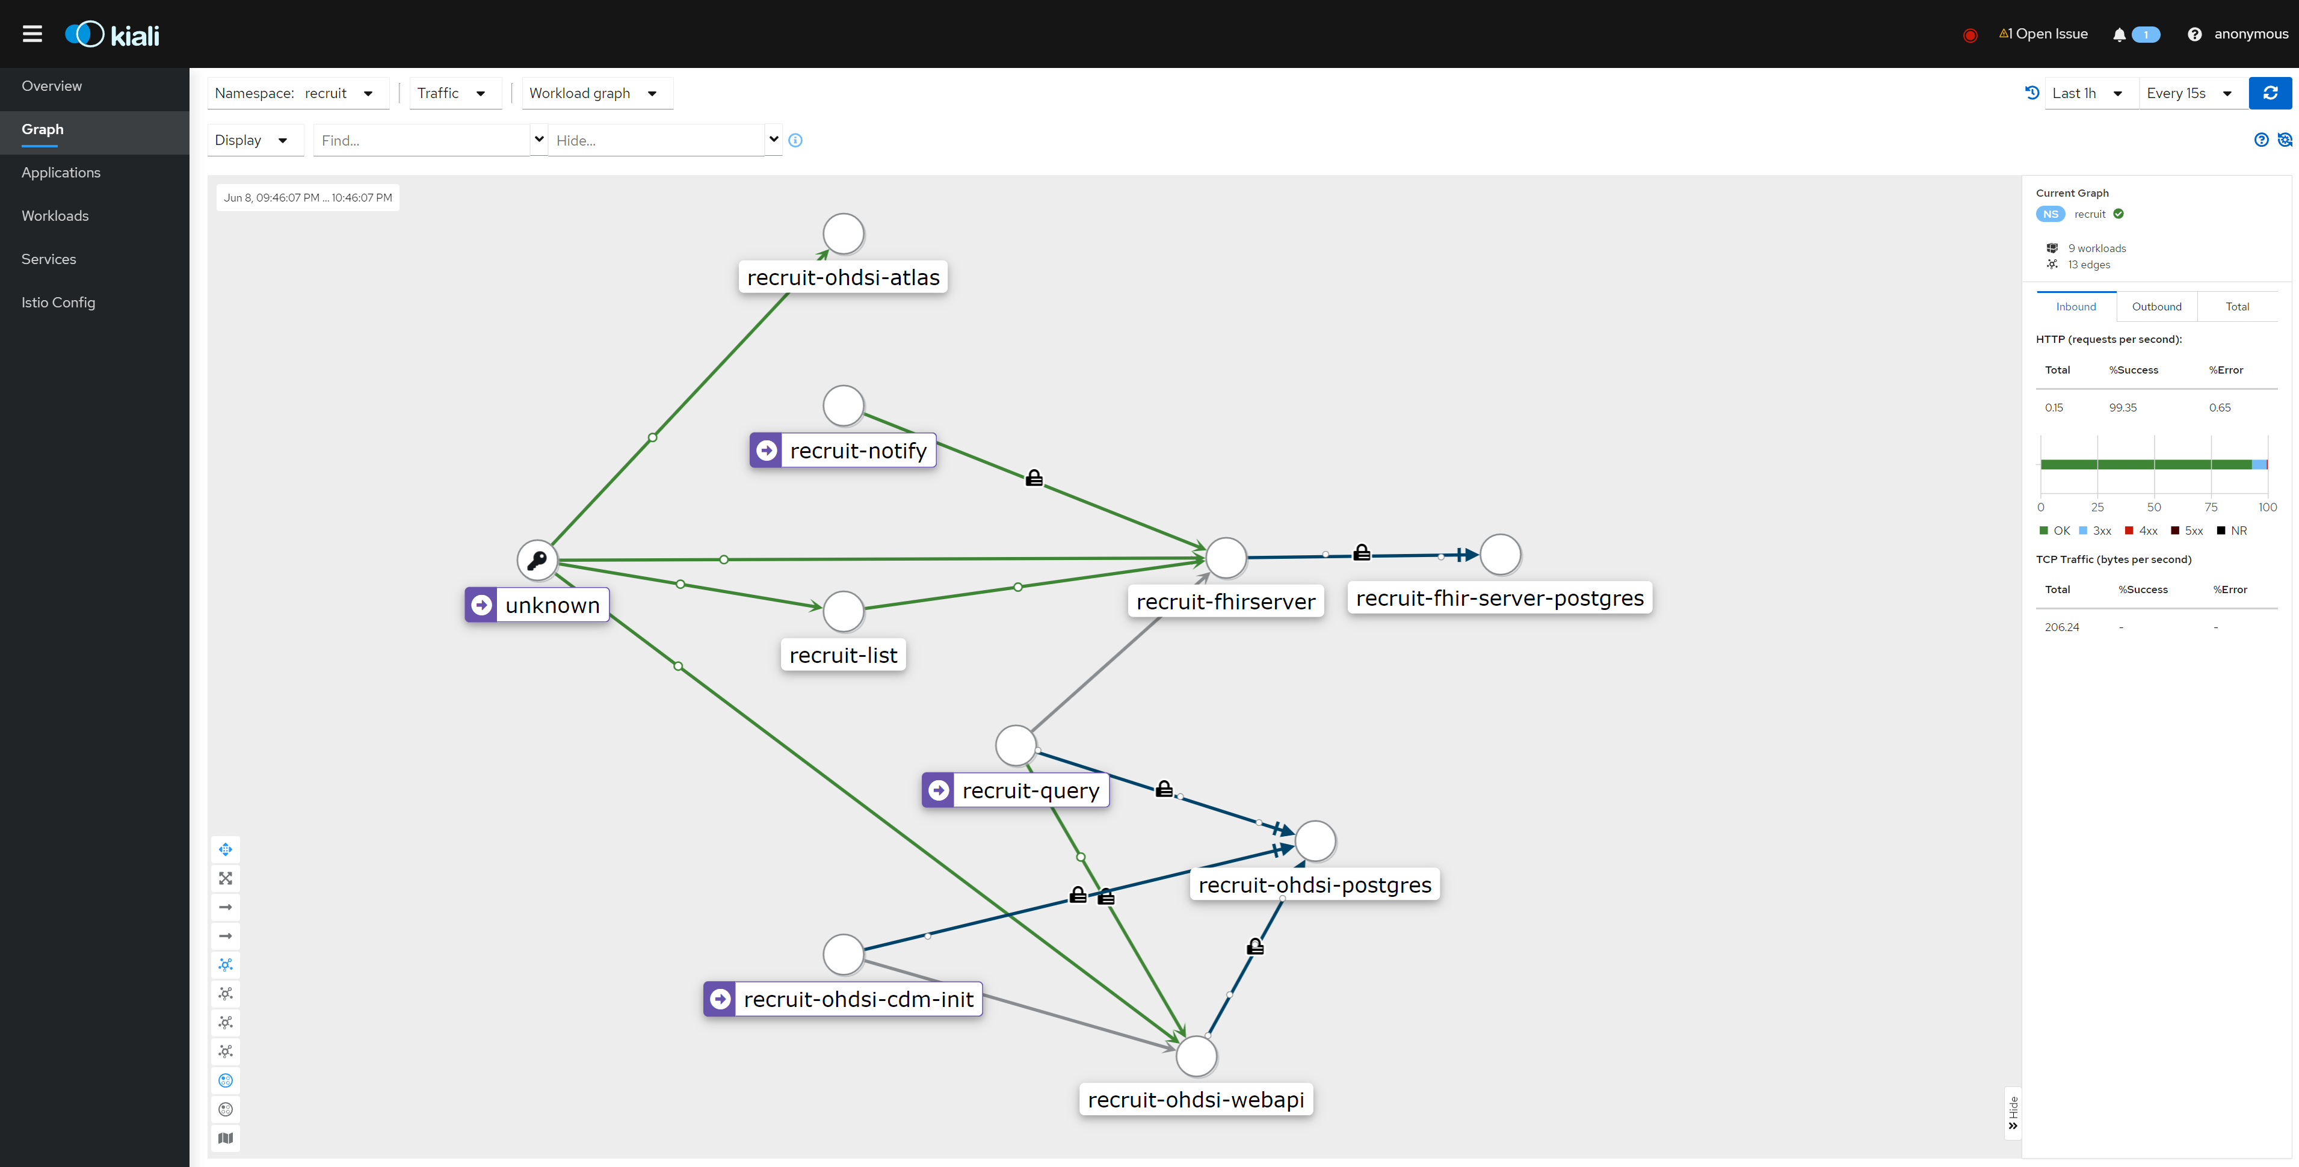The width and height of the screenshot is (2299, 1167).
Task: Open the Every 15s refresh interval dropdown
Action: click(x=2192, y=93)
